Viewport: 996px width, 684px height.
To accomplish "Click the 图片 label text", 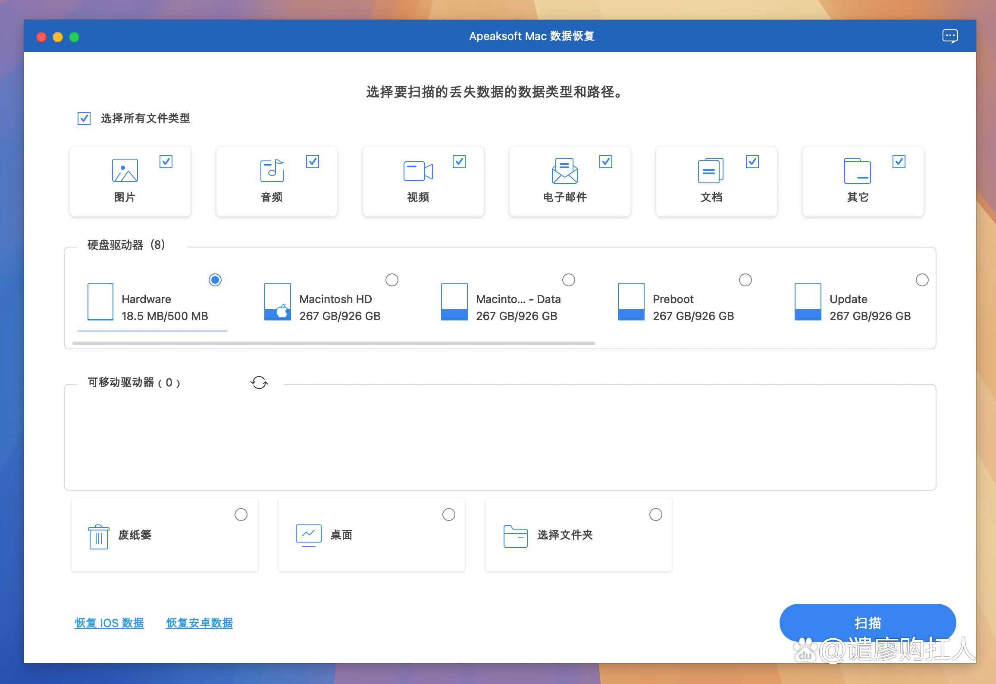I will (x=125, y=198).
